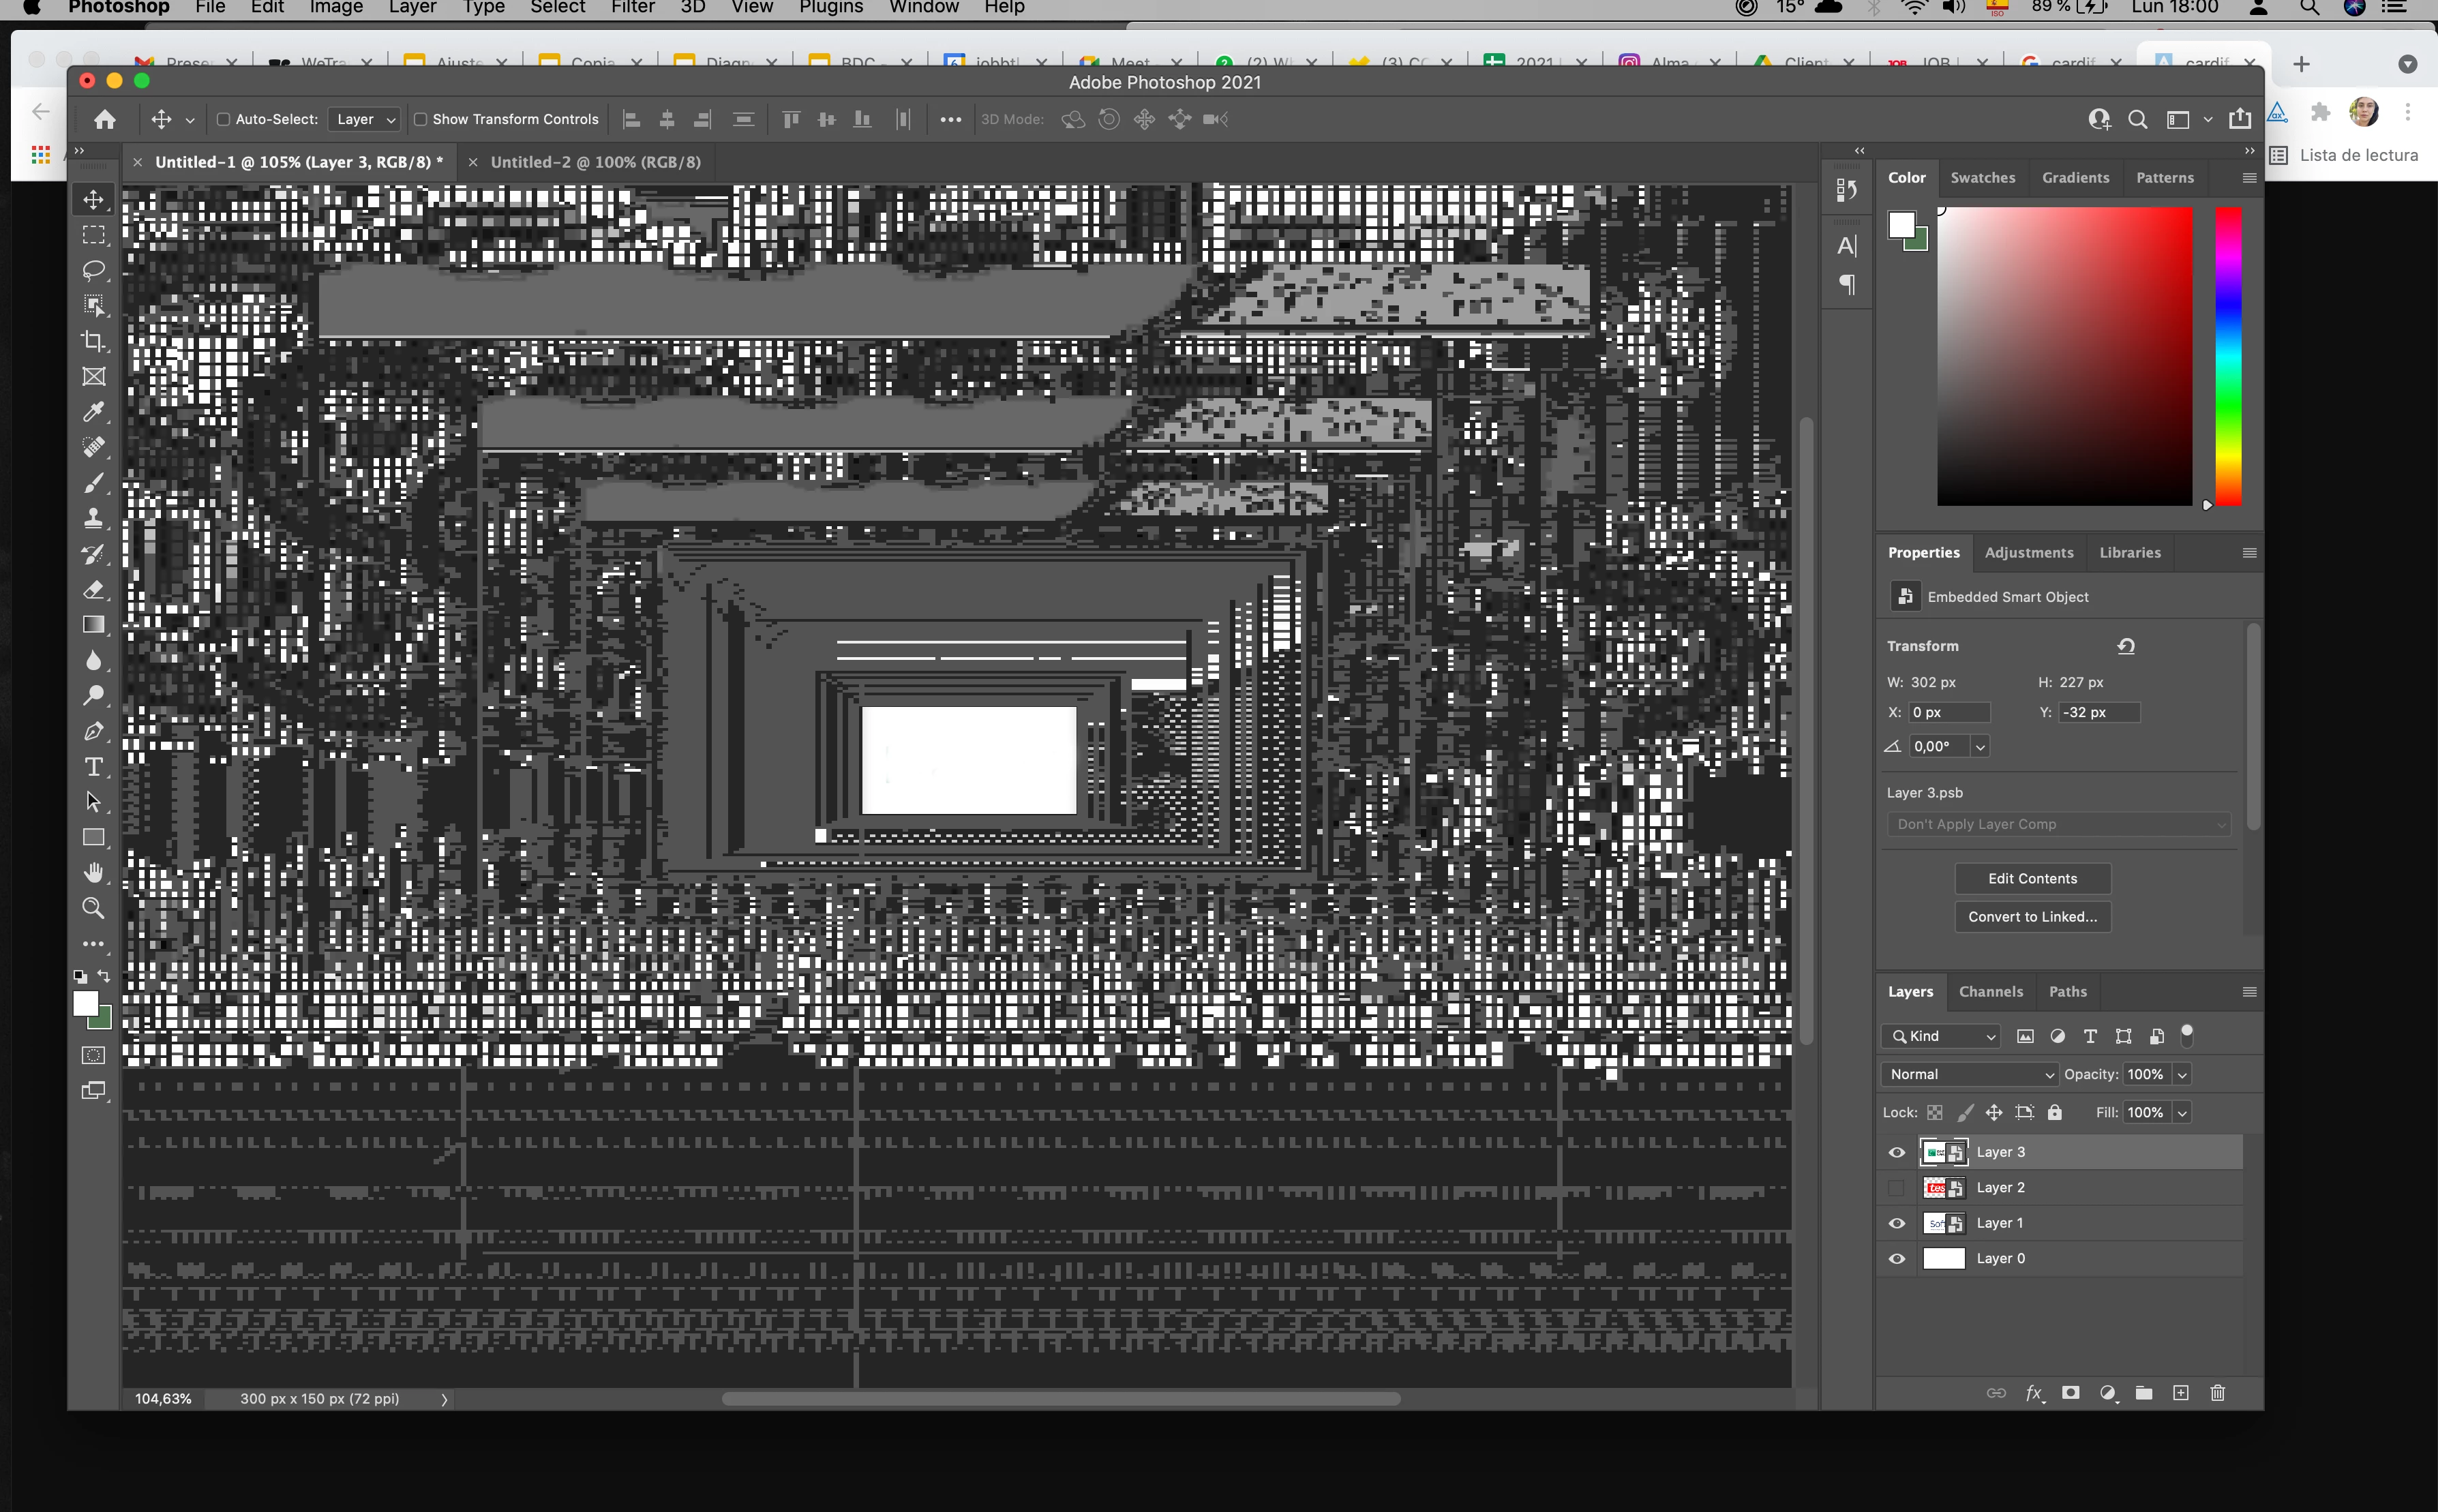
Task: Open the Normal blend mode dropdown
Action: pos(1968,1074)
